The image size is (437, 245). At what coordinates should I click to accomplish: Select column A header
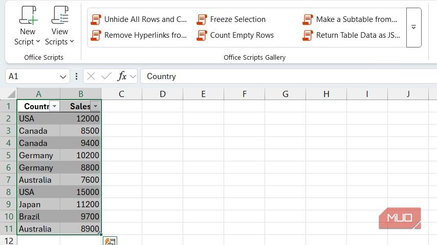point(38,94)
